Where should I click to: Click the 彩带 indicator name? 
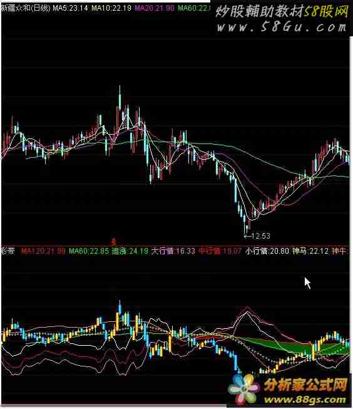[x=8, y=251]
